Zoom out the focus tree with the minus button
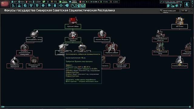The image size is (194, 109). point(183,11)
